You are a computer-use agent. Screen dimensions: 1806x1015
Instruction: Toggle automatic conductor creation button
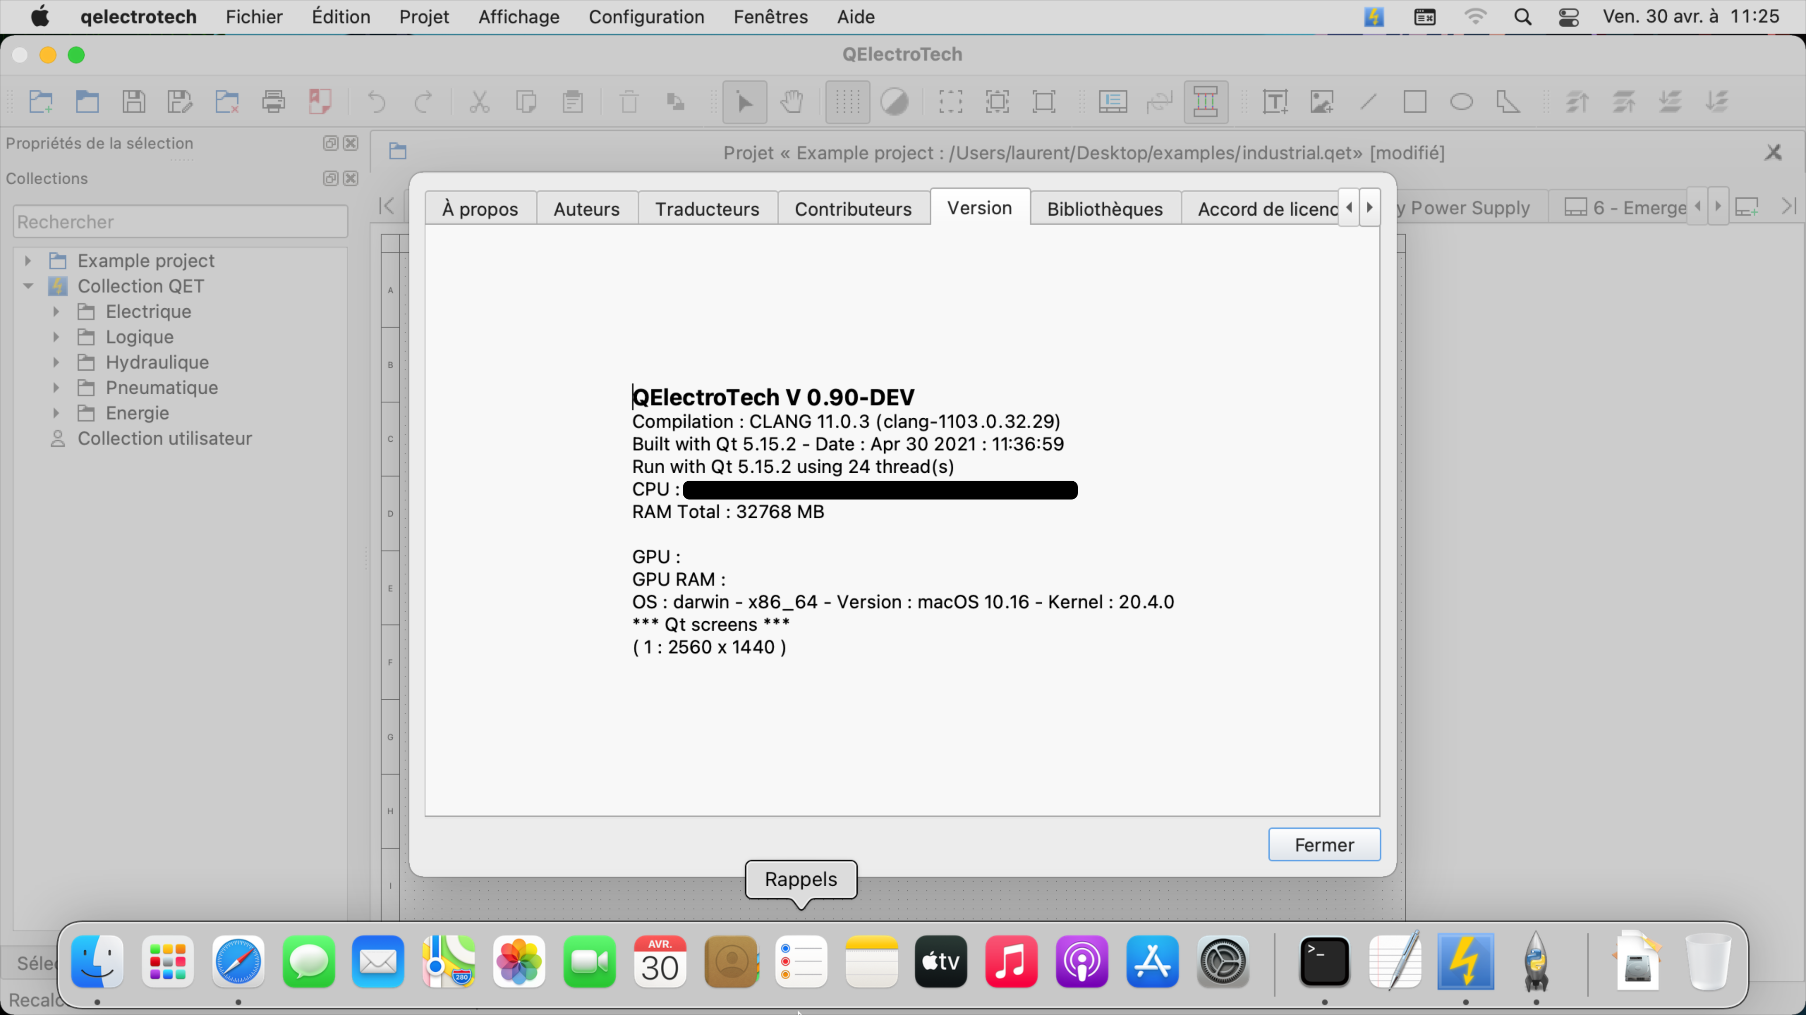1206,102
